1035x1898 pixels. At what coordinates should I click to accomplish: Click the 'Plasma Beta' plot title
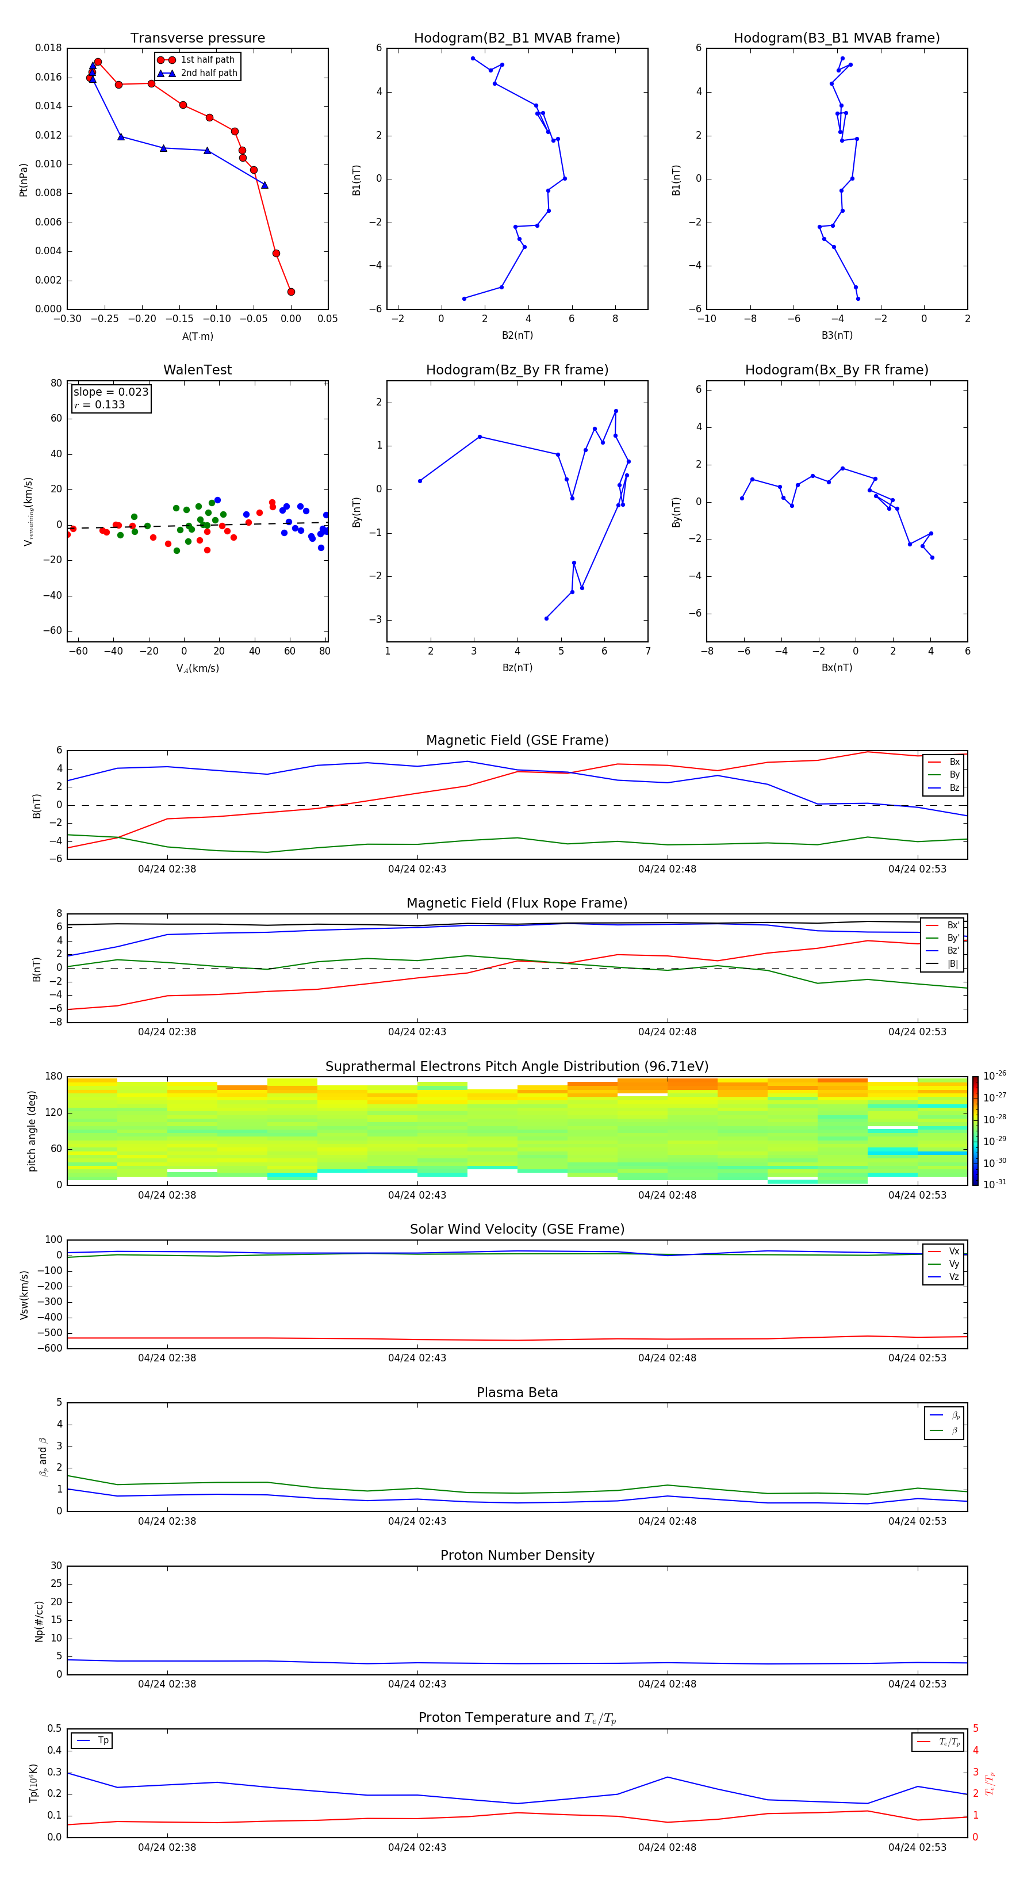tap(517, 1392)
